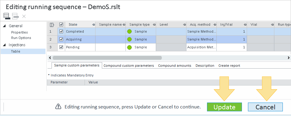Switch to Compound custom parameters tab
Viewport: 291px width, 116px height.
pyautogui.click(x=129, y=66)
